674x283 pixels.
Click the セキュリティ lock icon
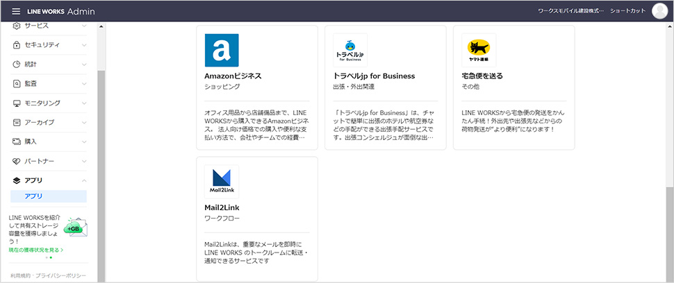click(17, 45)
